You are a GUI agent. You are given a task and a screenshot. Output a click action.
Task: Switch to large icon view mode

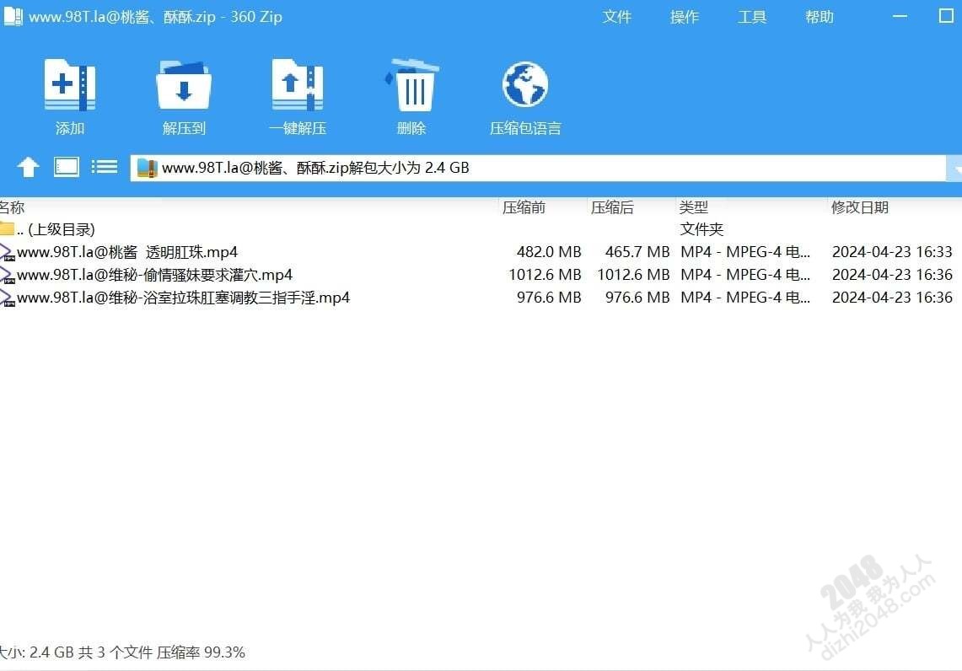[x=67, y=167]
